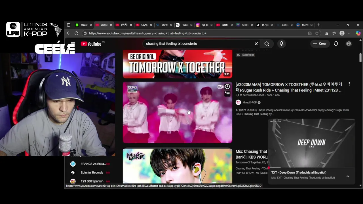Click the 4K badge
363x204 pixels.
click(x=238, y=55)
